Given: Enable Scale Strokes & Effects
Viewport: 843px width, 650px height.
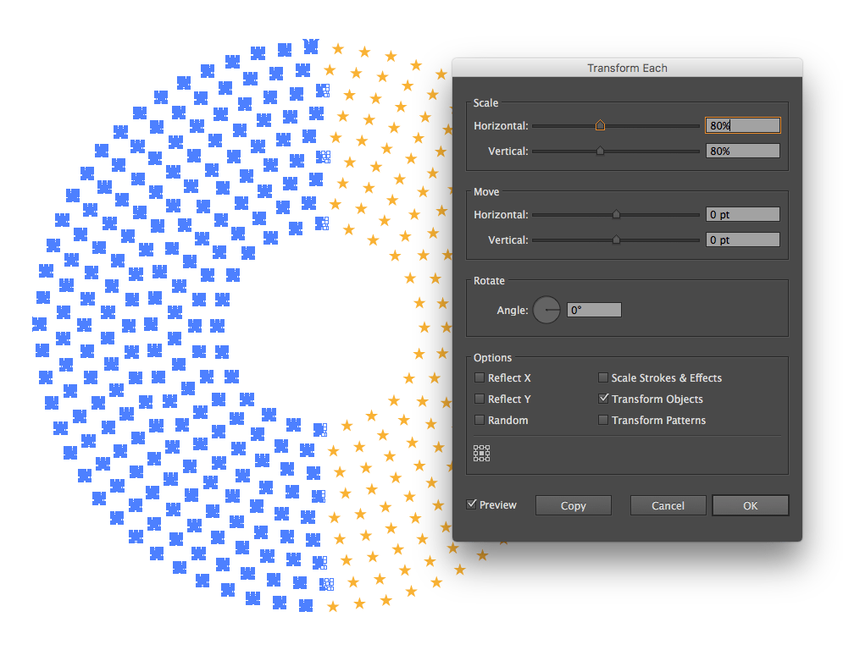Looking at the screenshot, I should [x=602, y=377].
